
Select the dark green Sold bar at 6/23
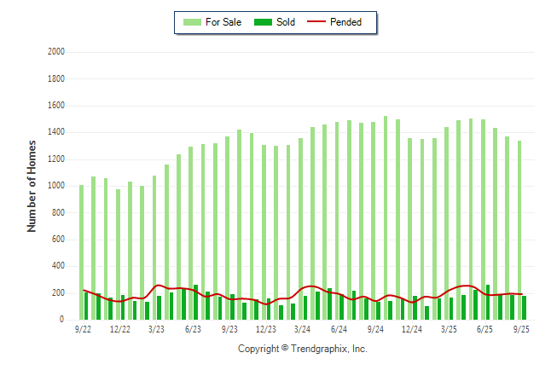(195, 303)
